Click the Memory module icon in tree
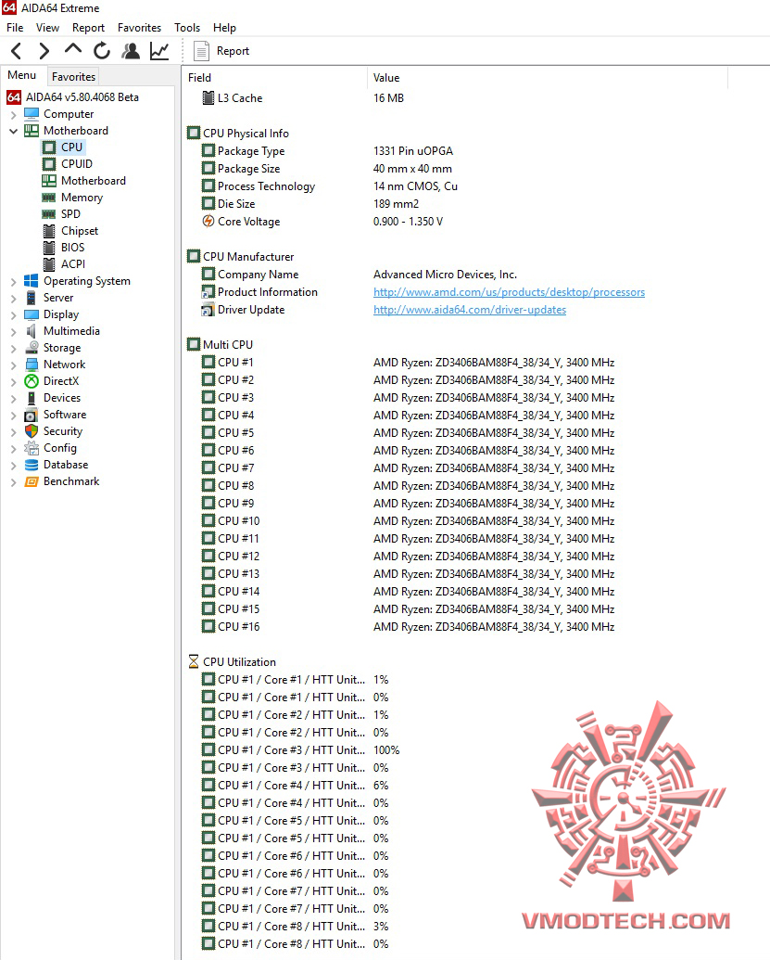 49,198
